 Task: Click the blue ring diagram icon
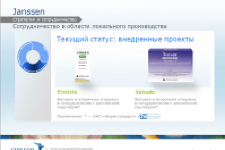coord(33,57)
